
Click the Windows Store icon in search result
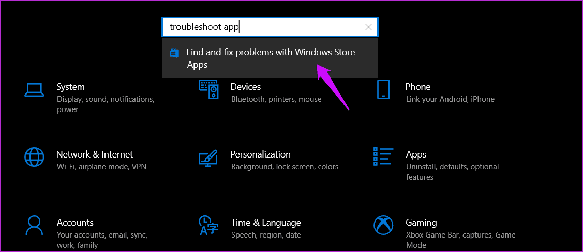pos(174,53)
